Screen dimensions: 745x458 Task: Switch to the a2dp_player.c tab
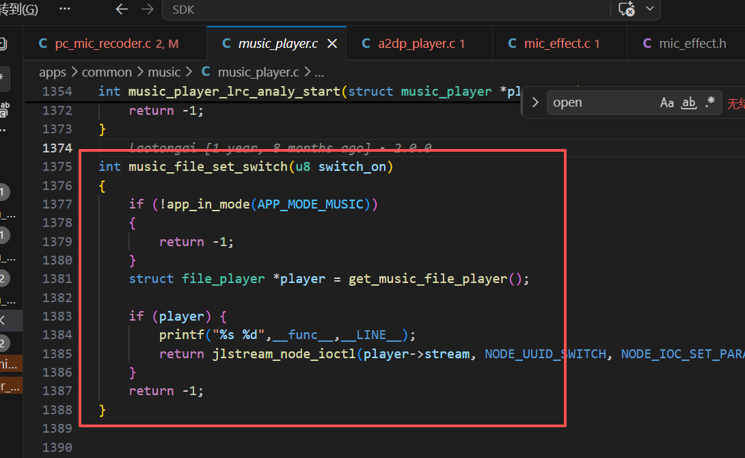(x=419, y=44)
